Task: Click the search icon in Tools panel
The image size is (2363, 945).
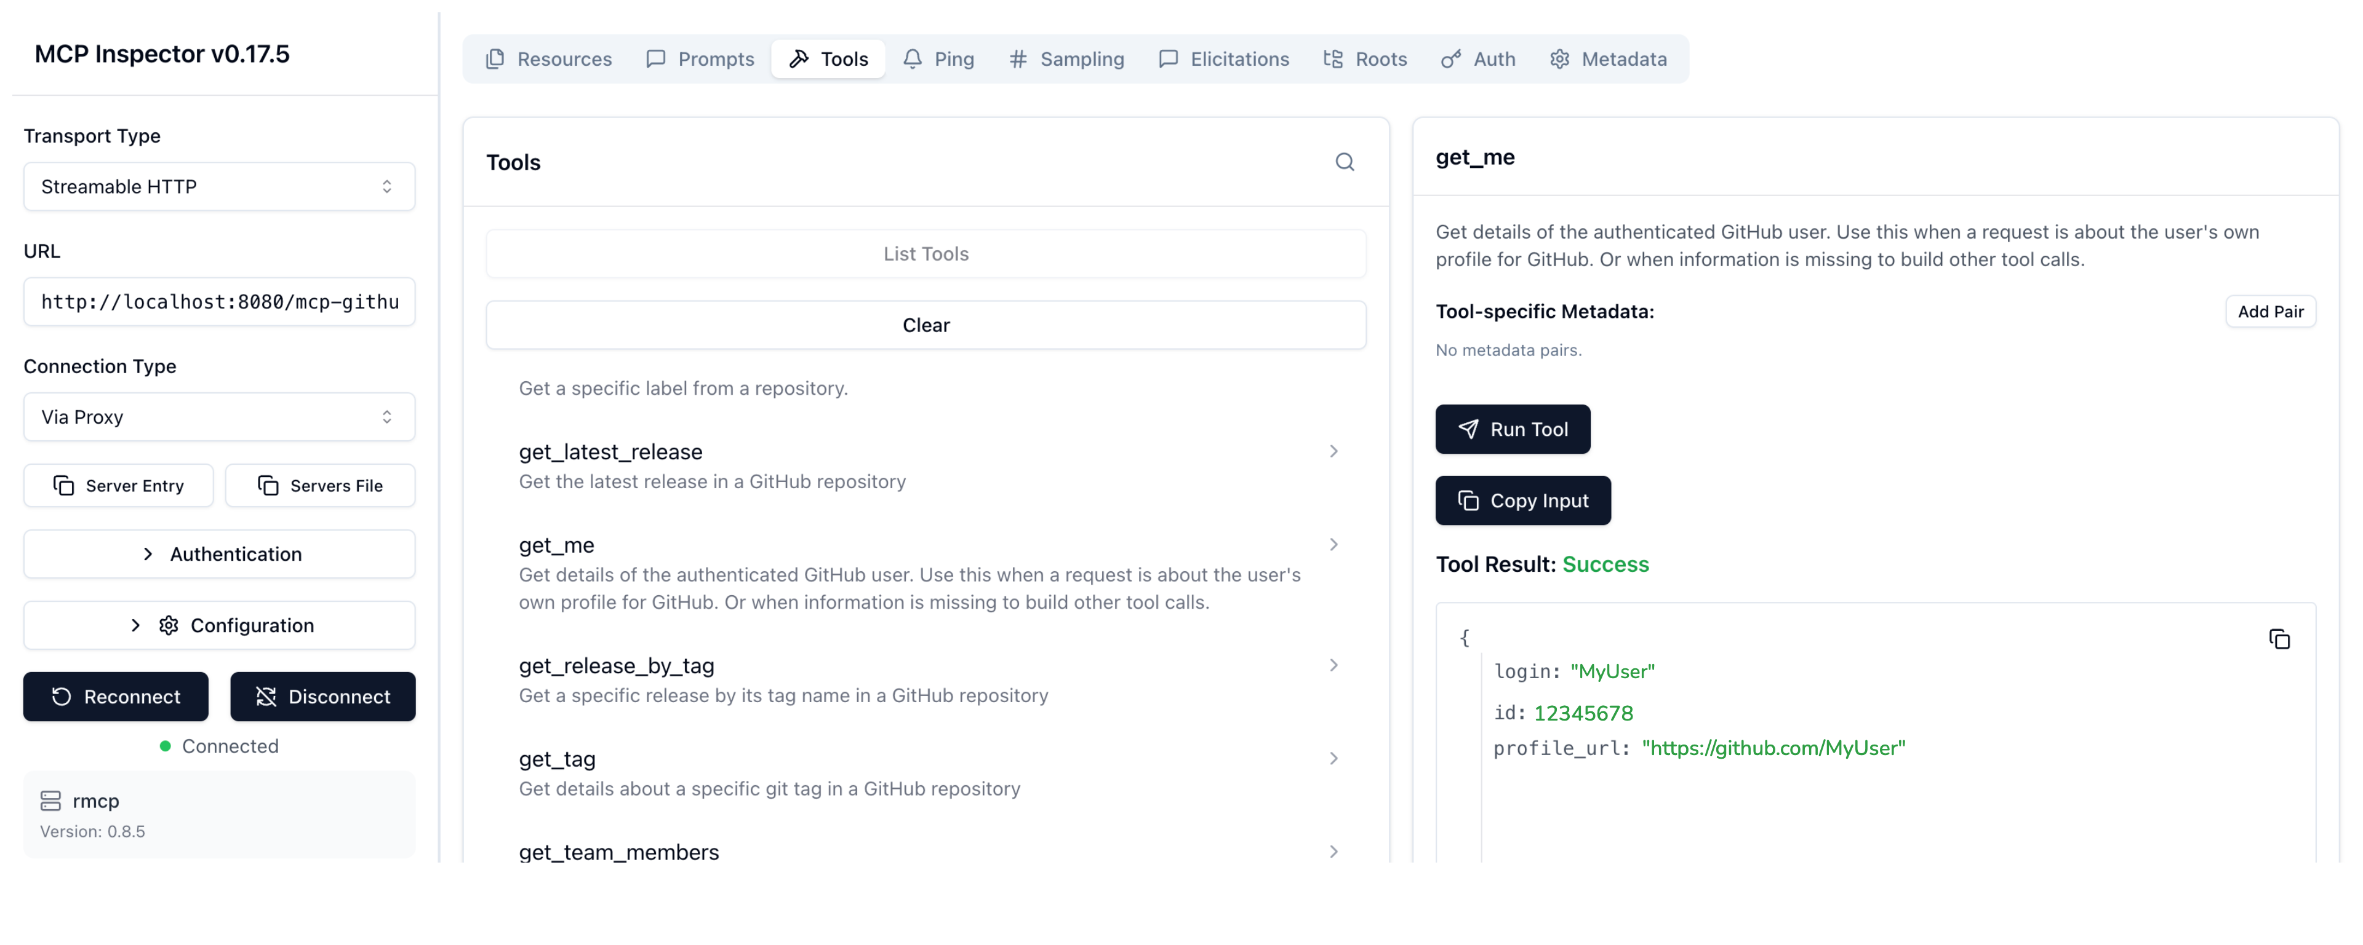Action: 1344,162
